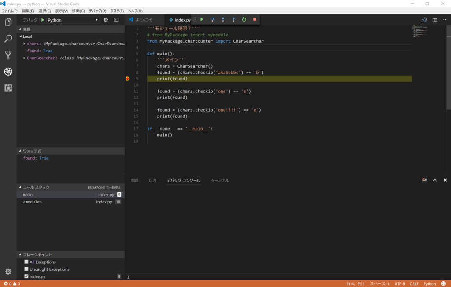This screenshot has height=287, width=451.
Task: Stop the debug session
Action: click(255, 19)
